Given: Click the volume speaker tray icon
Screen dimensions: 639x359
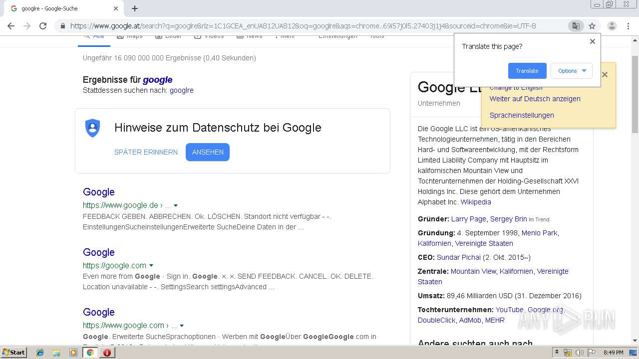Looking at the screenshot, I should [580, 353].
